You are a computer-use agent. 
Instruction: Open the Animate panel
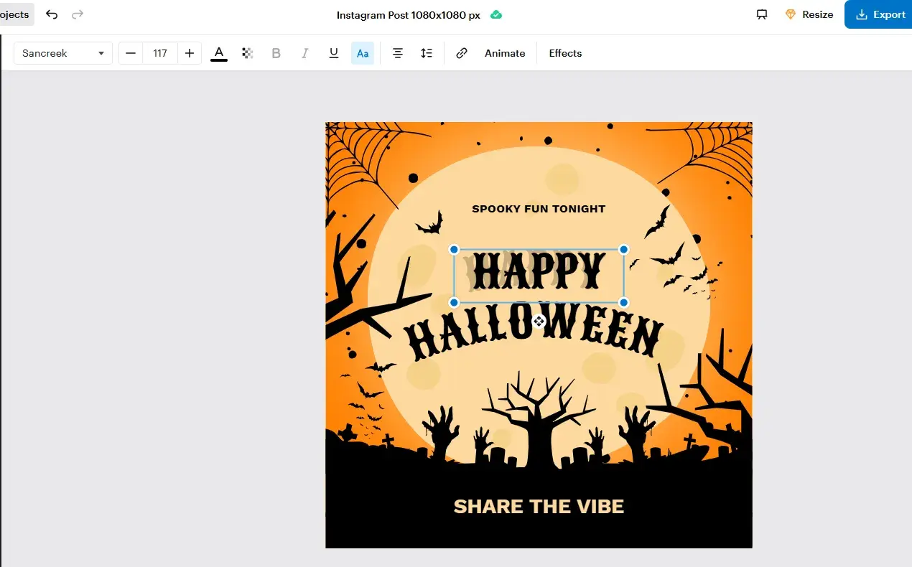[x=504, y=52]
